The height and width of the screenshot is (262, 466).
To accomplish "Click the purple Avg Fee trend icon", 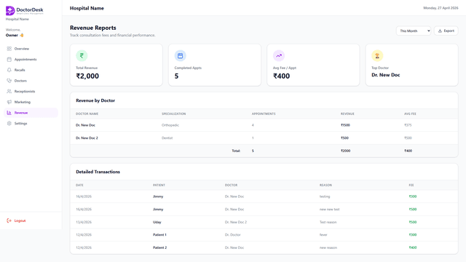I will coord(279,55).
